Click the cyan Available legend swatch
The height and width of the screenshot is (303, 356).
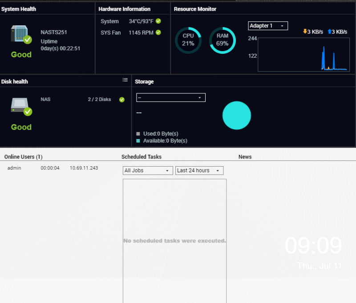pyautogui.click(x=138, y=141)
